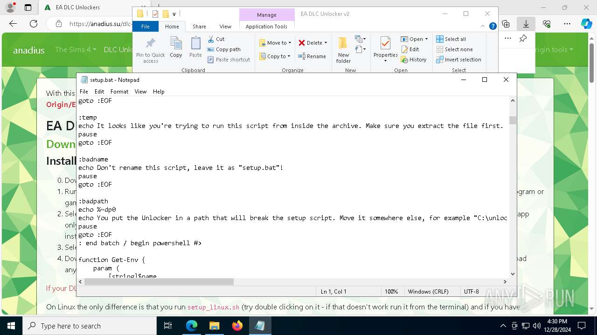Open browser settings and more ellipsis
This screenshot has width=597, height=335.
tap(567, 24)
